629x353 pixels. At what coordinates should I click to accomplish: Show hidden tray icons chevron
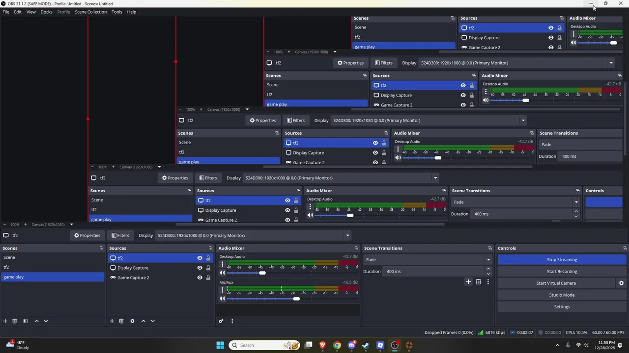click(557, 345)
